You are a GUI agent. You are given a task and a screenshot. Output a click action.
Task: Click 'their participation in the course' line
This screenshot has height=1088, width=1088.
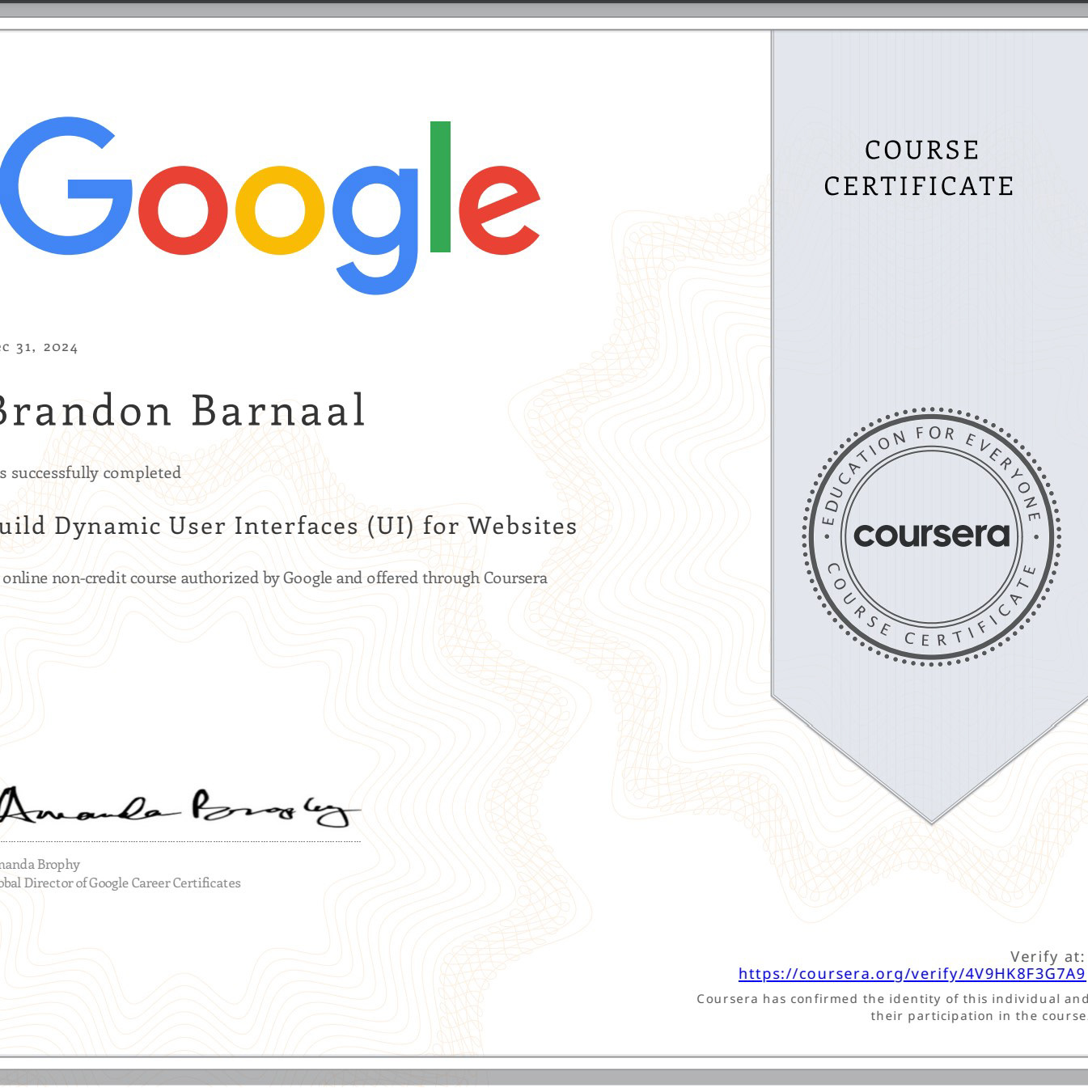pos(979,1016)
